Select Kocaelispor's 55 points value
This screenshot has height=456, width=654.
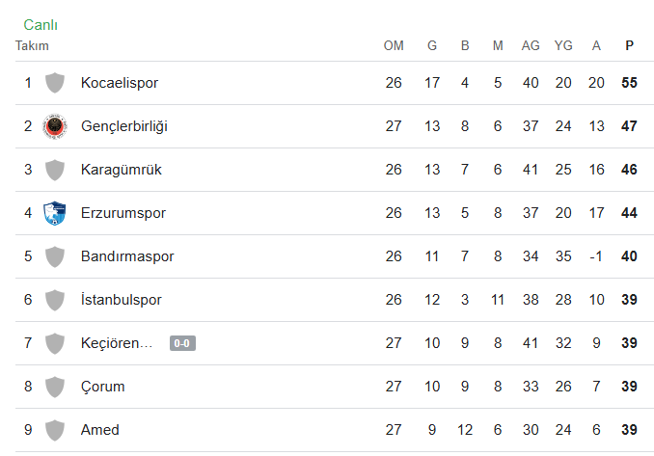click(629, 83)
